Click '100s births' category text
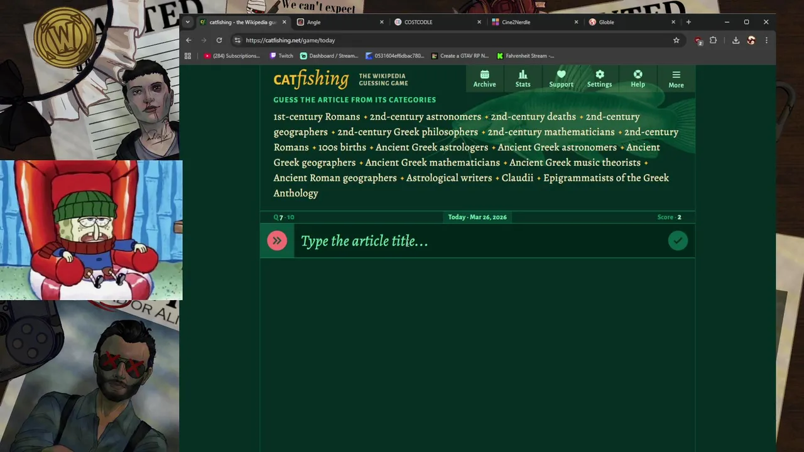Image resolution: width=804 pixels, height=452 pixels. point(342,148)
